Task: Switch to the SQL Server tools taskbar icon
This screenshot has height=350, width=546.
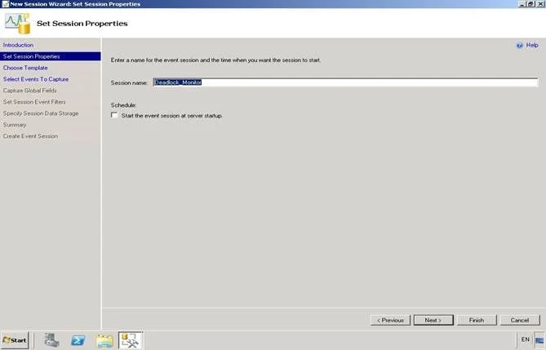Action: [x=131, y=340]
